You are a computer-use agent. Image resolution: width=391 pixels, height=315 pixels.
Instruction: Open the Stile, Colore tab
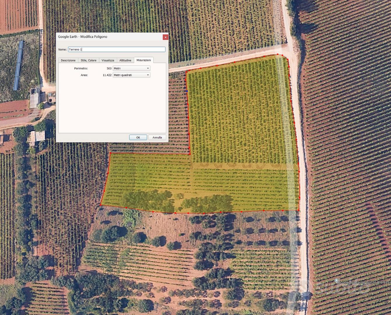88,60
